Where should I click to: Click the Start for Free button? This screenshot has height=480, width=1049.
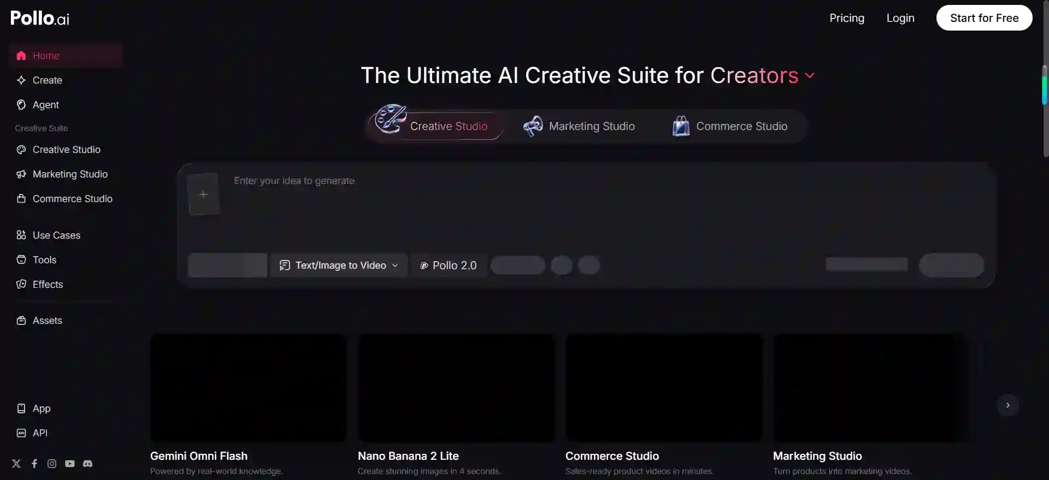pos(984,18)
